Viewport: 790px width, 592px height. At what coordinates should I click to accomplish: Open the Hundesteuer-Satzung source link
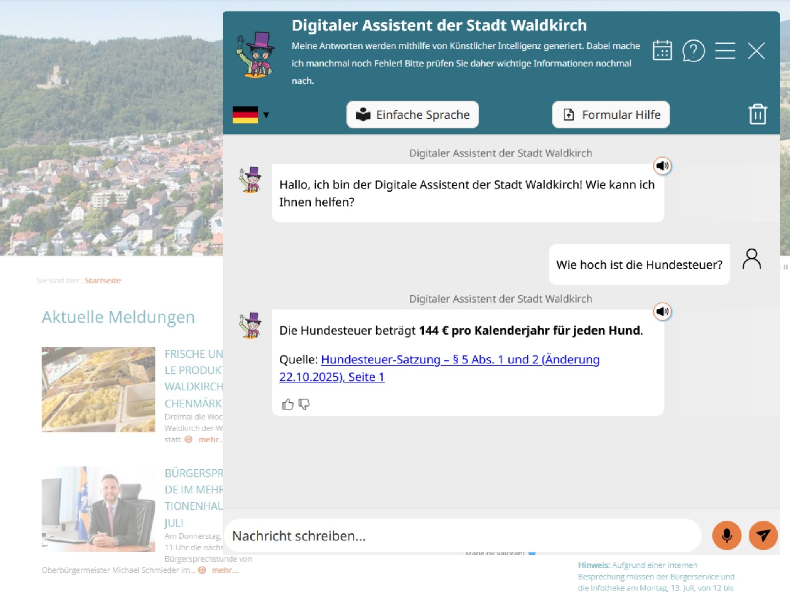pos(439,368)
